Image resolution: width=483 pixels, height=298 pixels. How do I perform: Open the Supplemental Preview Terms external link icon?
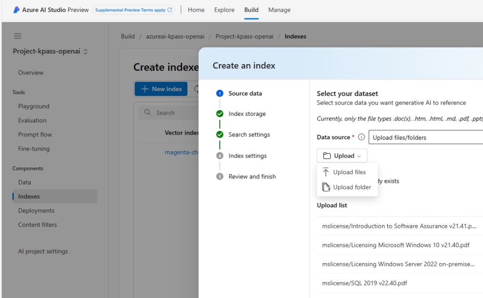pos(170,10)
